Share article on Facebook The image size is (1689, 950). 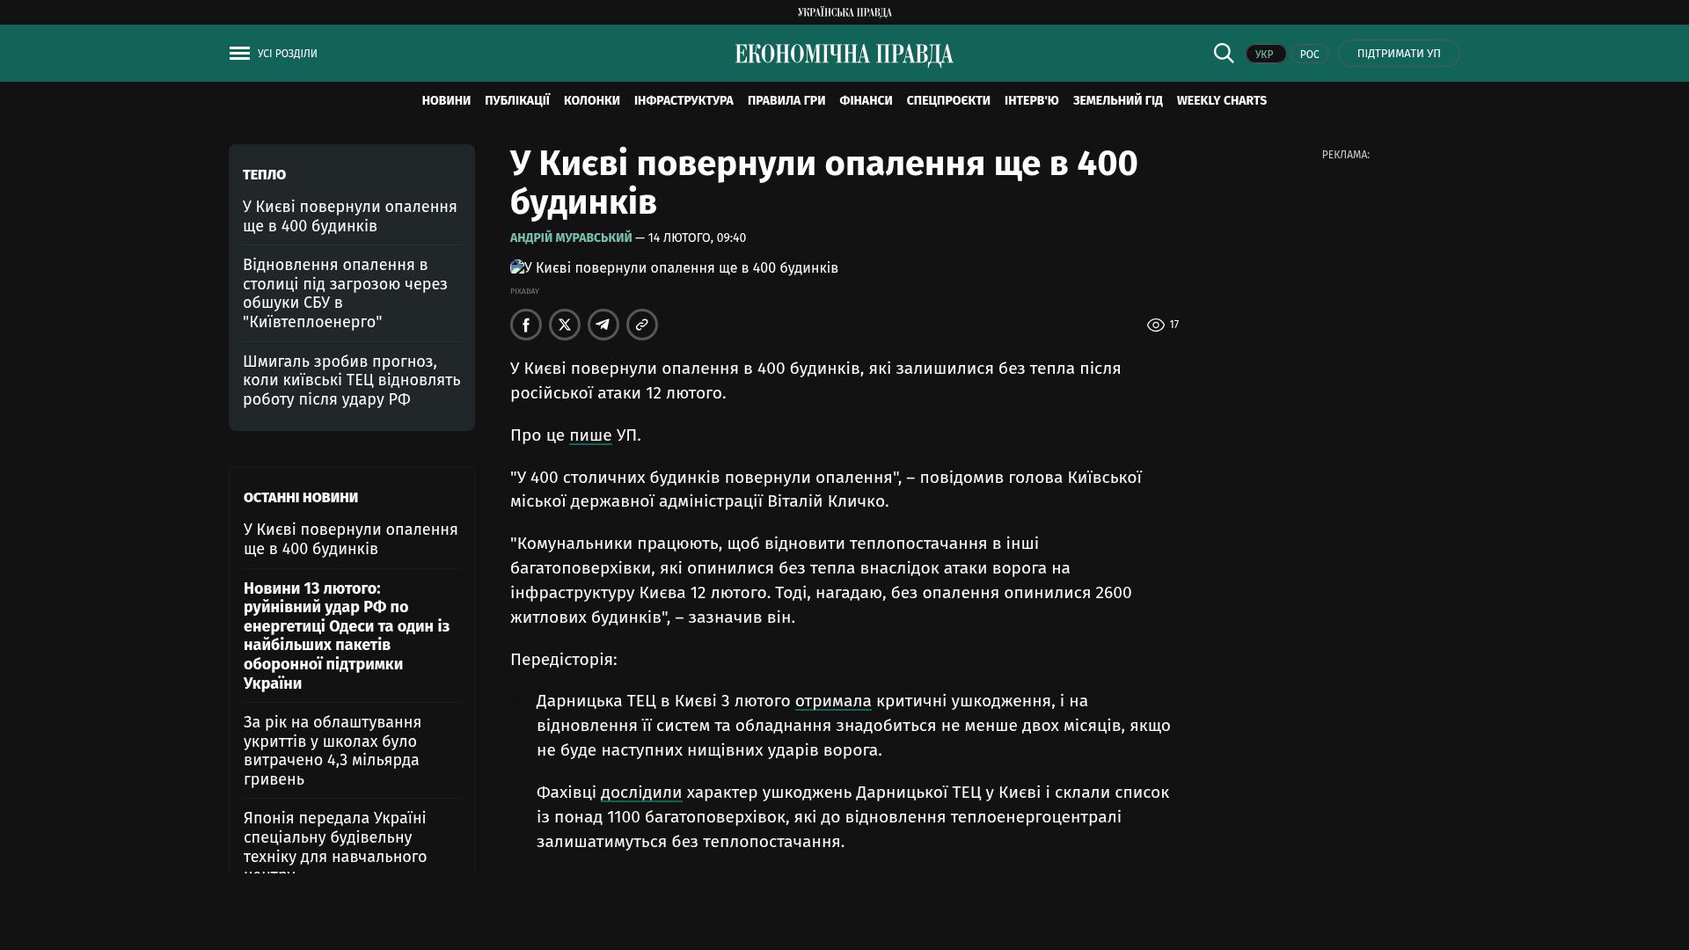[x=526, y=325]
